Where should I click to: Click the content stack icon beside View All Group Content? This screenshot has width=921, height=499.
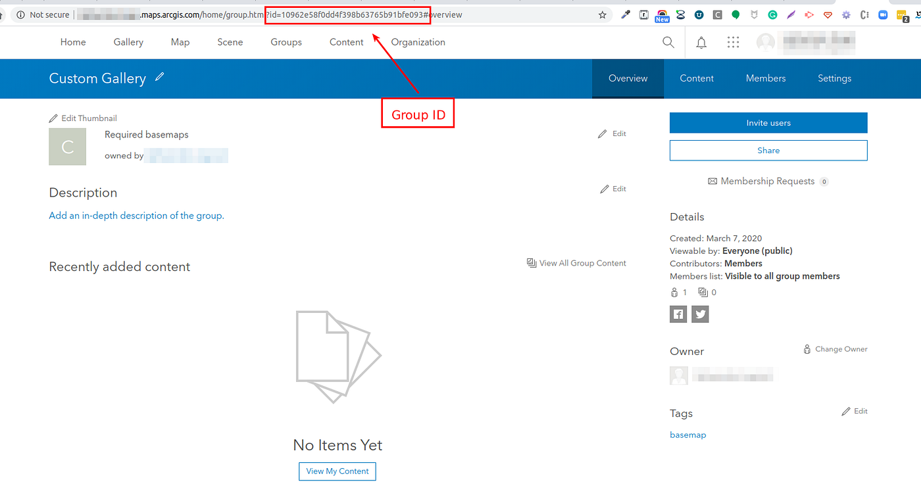point(531,262)
